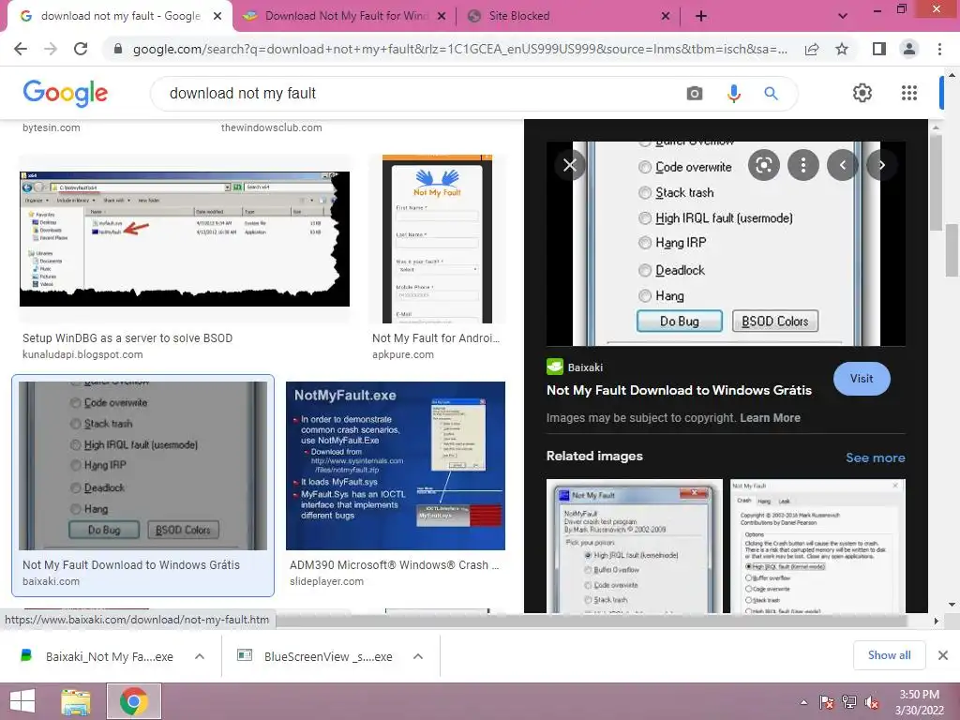Go forward with the forward arrow
Viewport: 960px width, 720px height.
click(51, 49)
